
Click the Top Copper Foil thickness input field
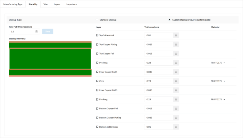[159, 54]
